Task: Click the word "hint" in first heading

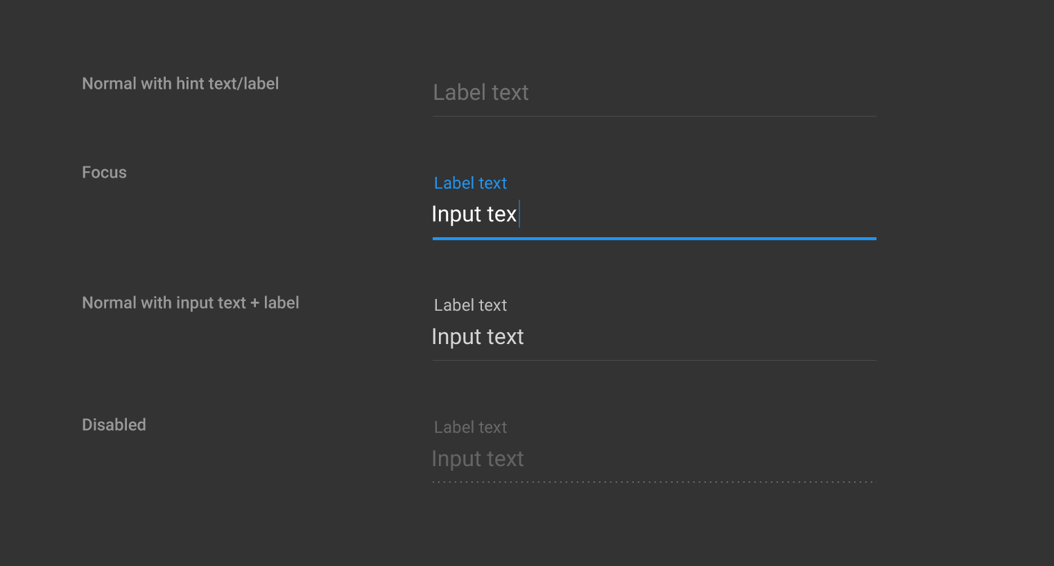Action: tap(190, 84)
